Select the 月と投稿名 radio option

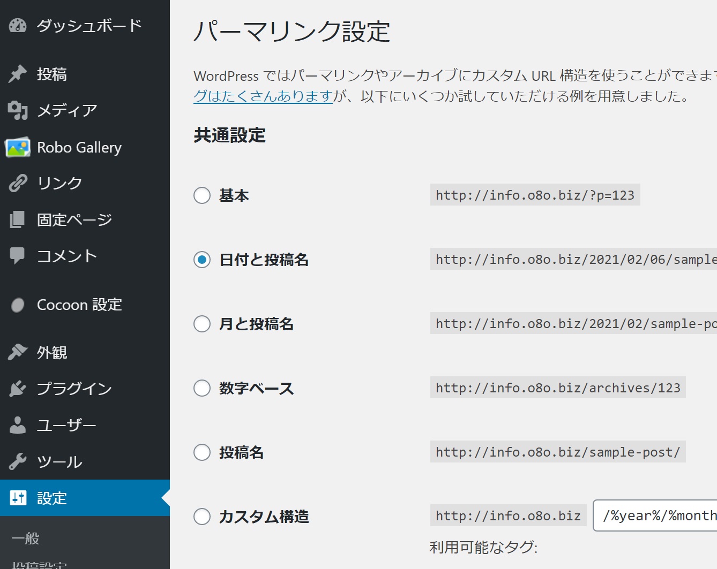pyautogui.click(x=202, y=324)
